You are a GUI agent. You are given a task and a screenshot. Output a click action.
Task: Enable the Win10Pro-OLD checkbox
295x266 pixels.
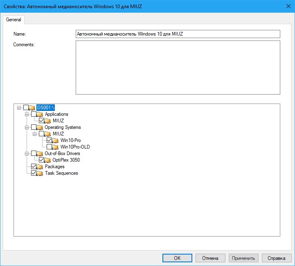click(50, 147)
